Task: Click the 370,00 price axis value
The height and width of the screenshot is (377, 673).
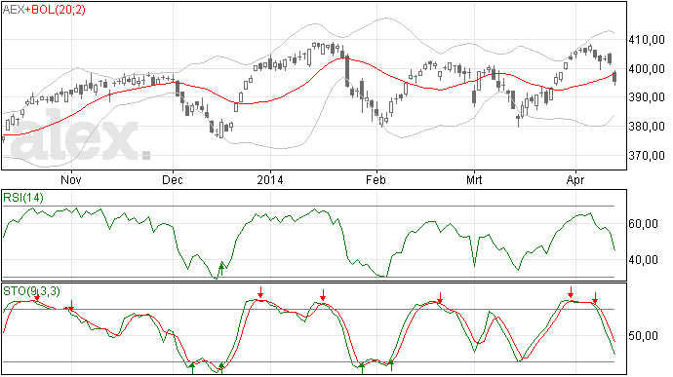Action: (647, 155)
